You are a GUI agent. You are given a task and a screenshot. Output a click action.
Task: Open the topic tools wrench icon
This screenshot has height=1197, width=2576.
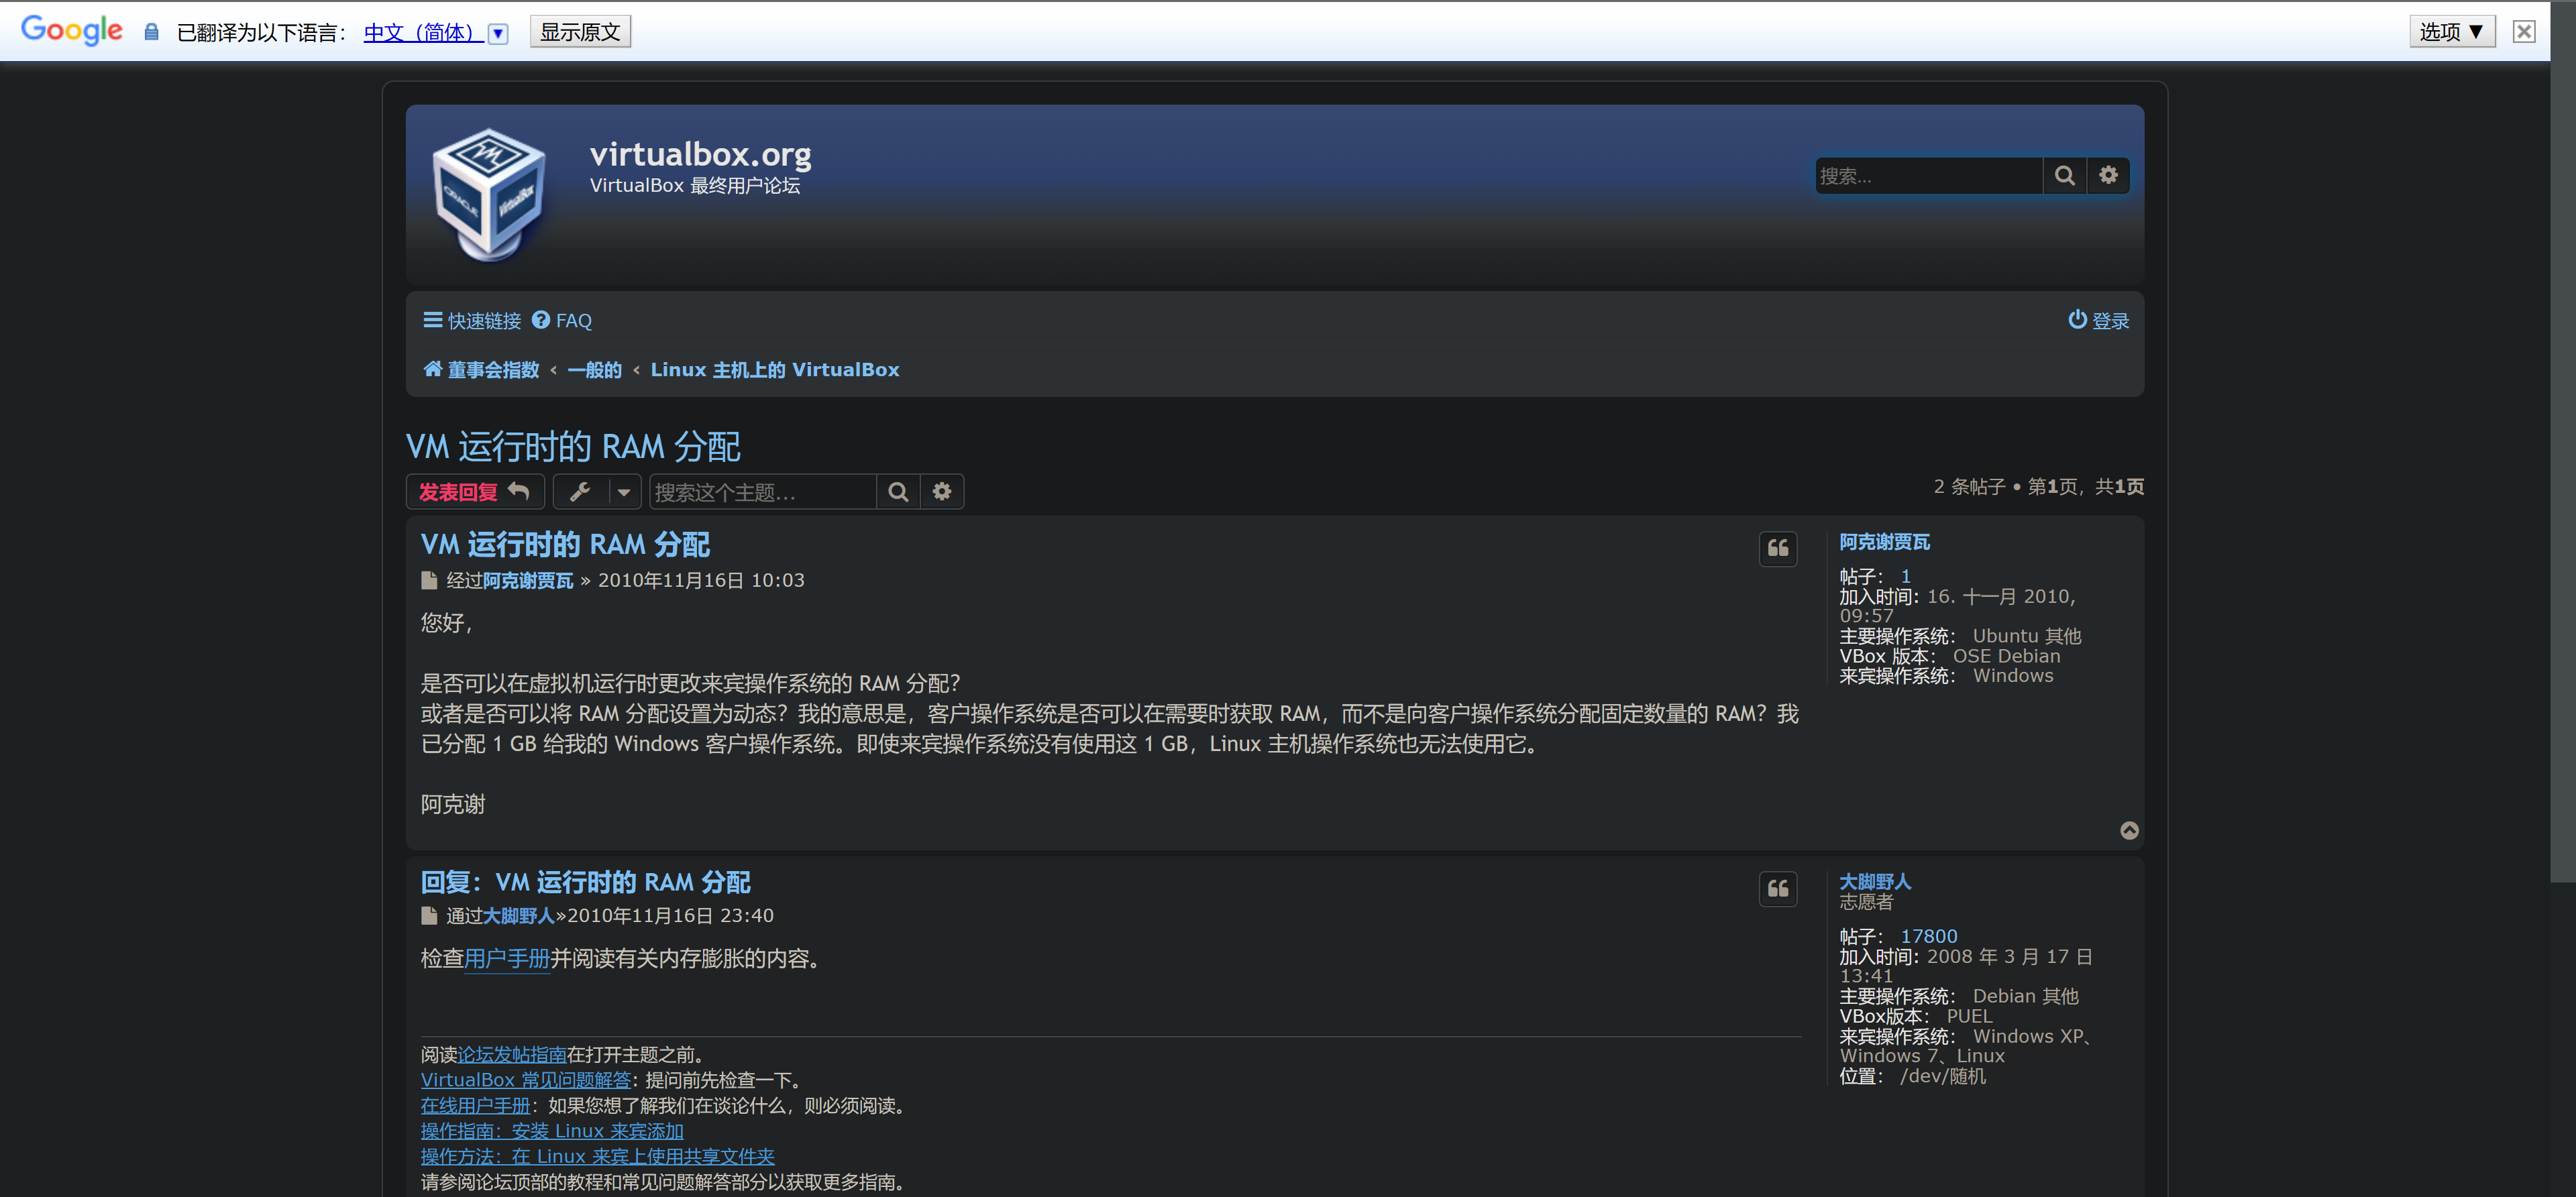580,492
